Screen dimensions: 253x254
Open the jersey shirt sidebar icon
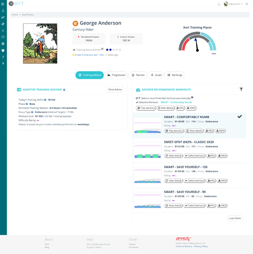coord(3,50)
